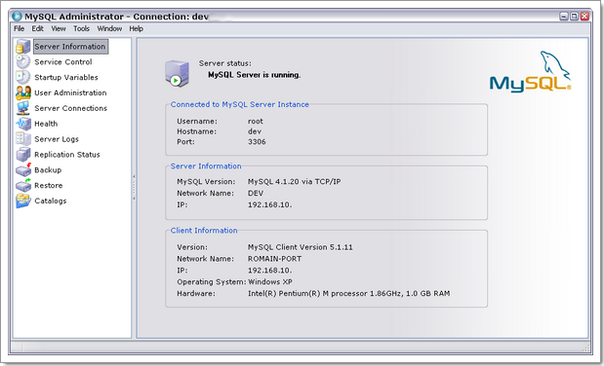Open the Restore section

click(49, 185)
